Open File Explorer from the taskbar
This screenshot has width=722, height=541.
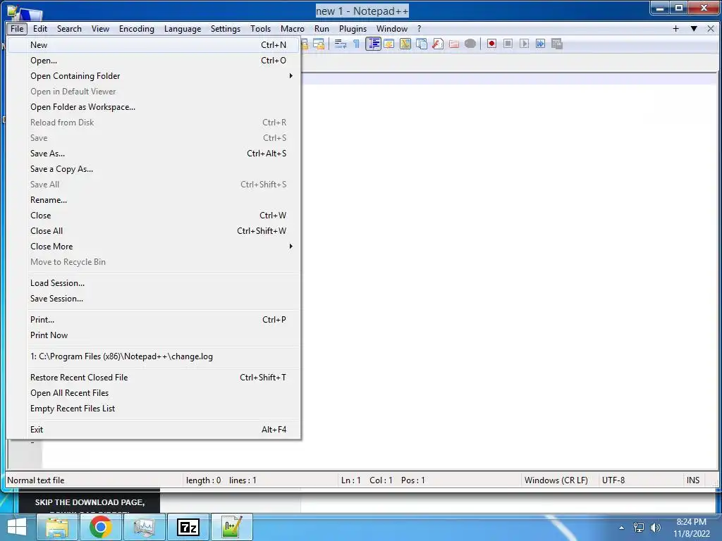[x=57, y=527]
